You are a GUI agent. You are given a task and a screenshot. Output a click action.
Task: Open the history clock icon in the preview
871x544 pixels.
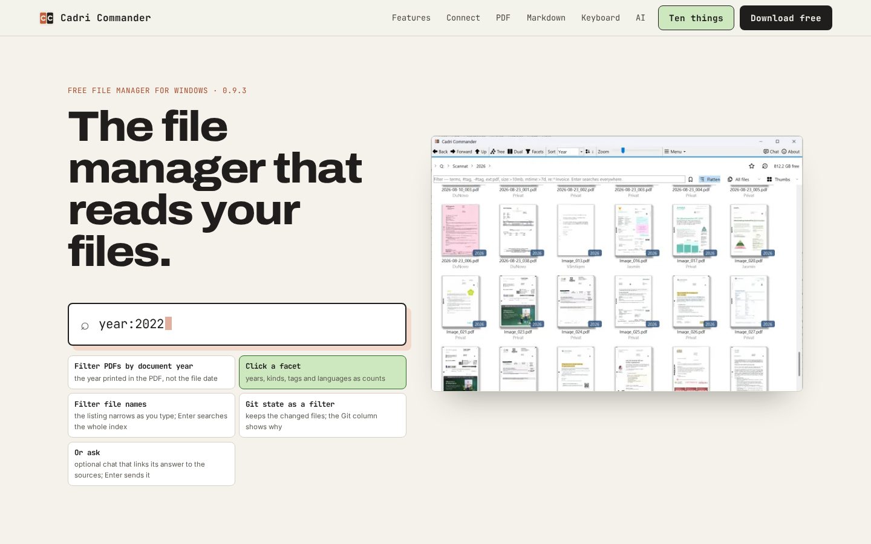765,166
